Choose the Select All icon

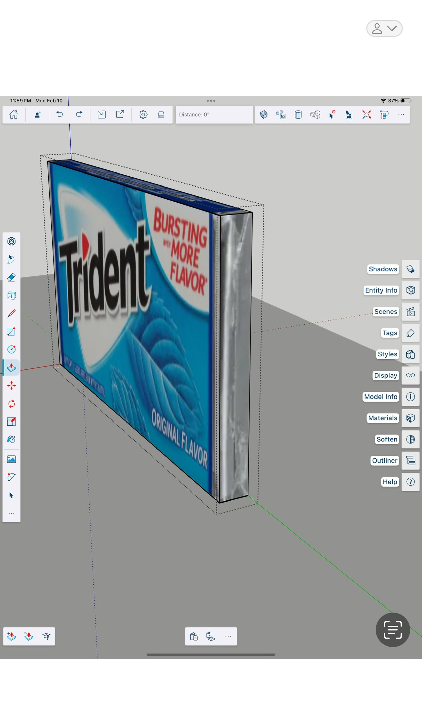(x=349, y=114)
